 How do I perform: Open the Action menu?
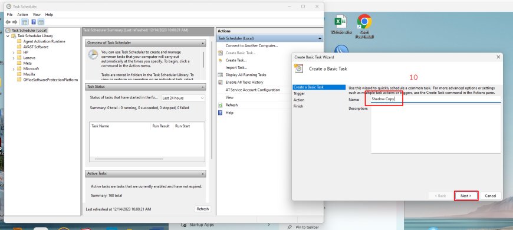(22, 15)
